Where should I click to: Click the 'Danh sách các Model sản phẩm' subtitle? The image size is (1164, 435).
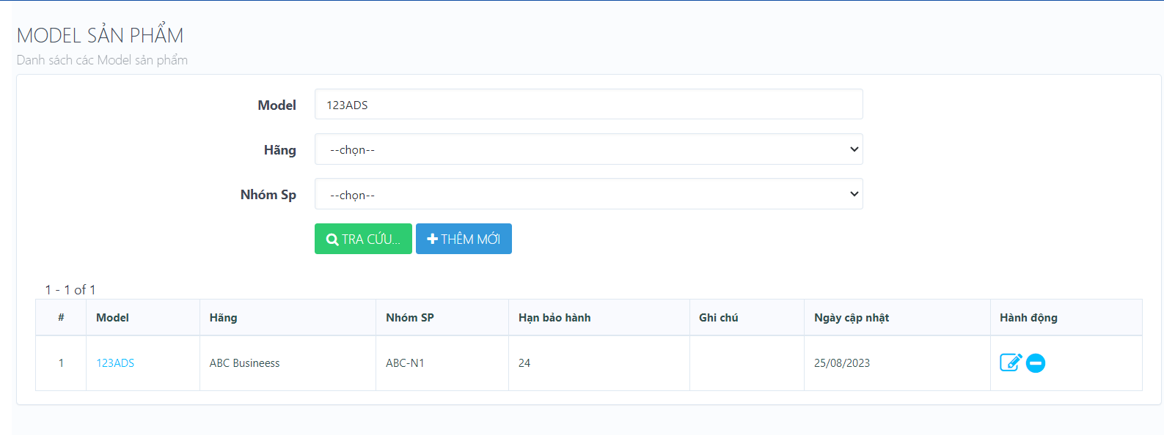coord(102,60)
